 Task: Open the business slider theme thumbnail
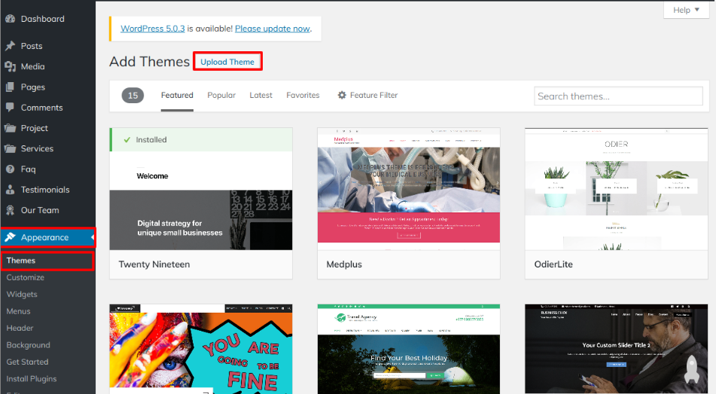pyautogui.click(x=617, y=349)
